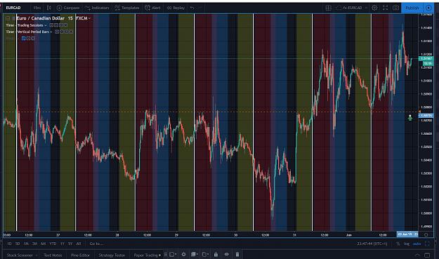
Task: Select the 1M time range
Action: 26,244
